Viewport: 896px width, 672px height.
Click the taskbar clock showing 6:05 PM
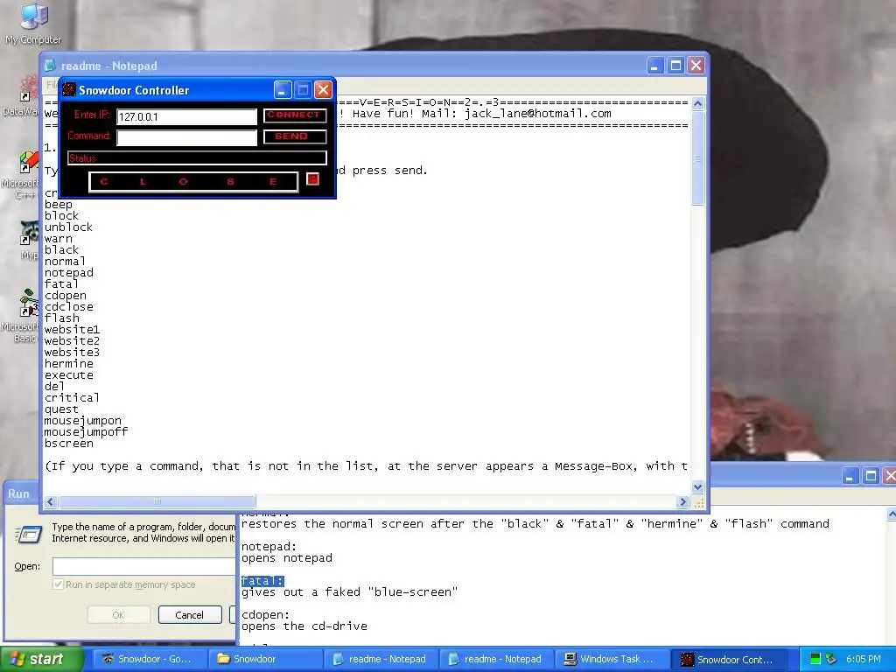coord(864,659)
